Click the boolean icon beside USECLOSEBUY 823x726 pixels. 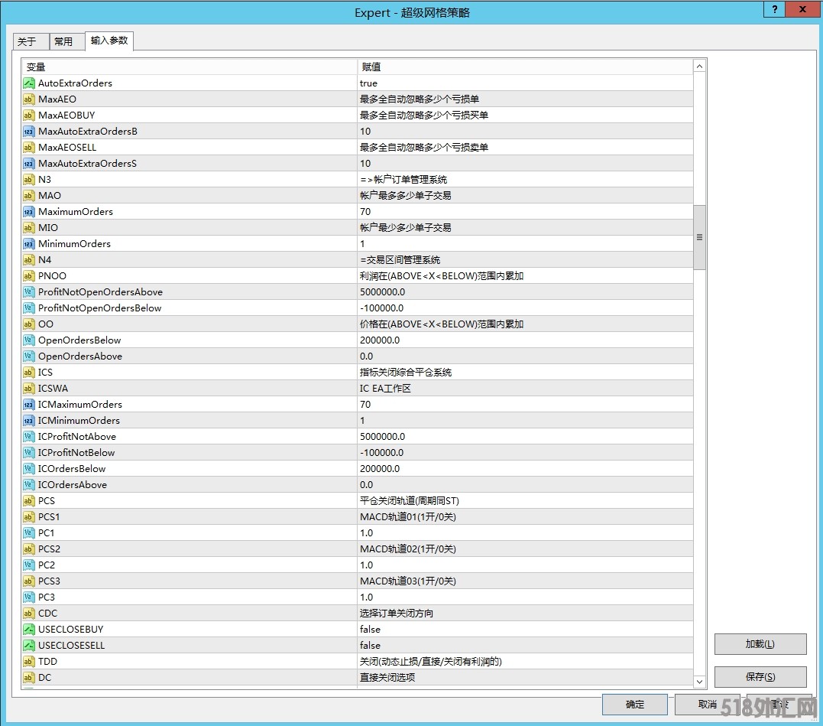tap(29, 630)
